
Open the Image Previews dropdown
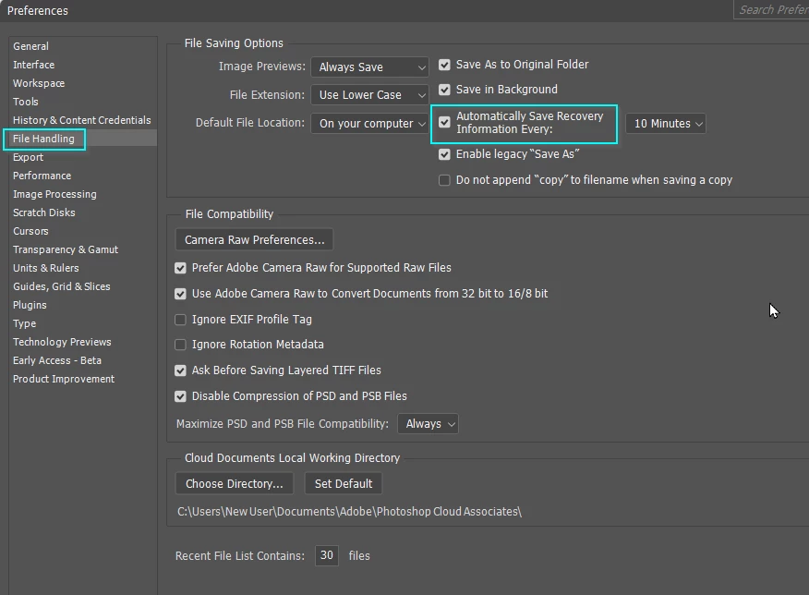pos(369,67)
